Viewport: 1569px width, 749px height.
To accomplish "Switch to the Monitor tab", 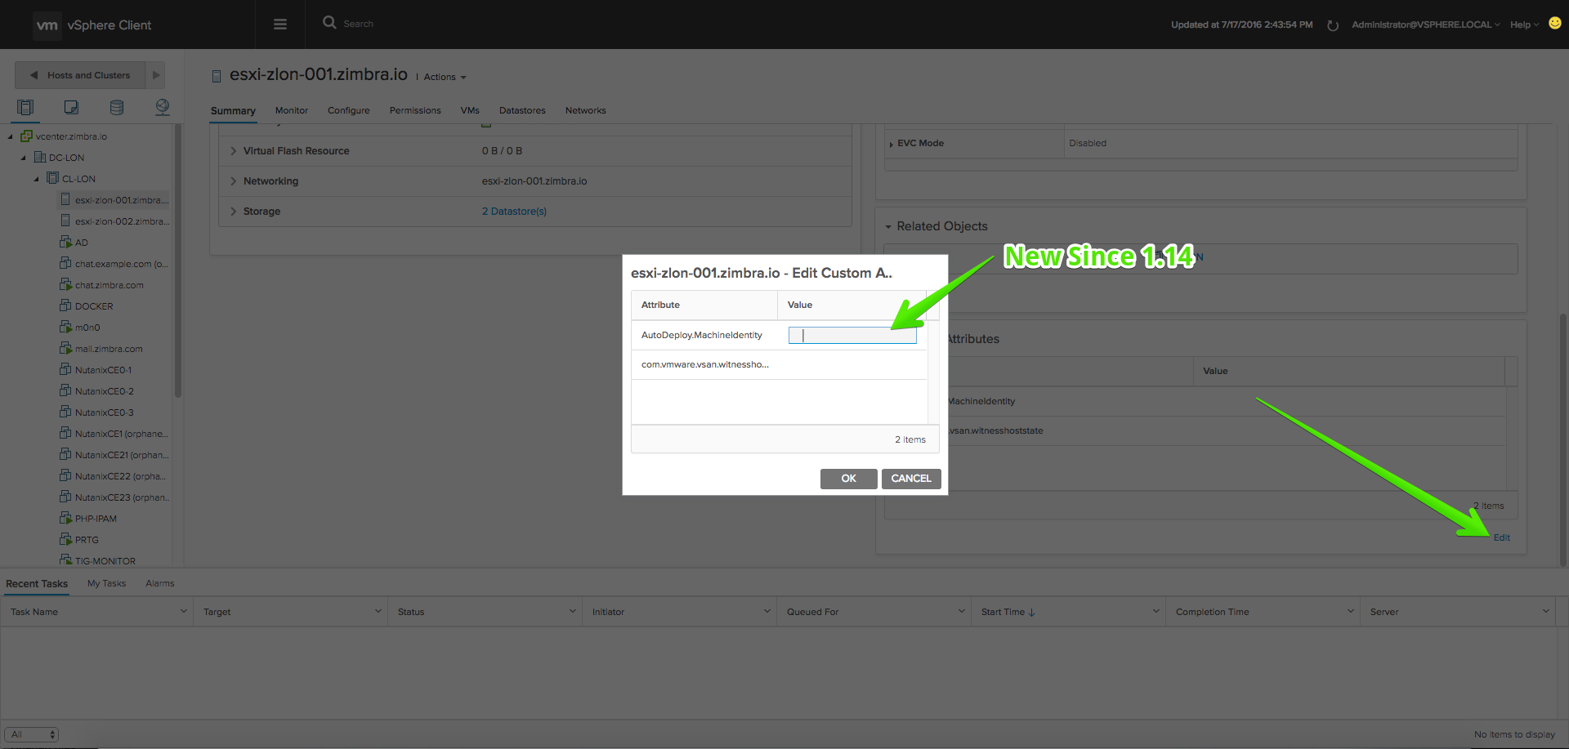I will (292, 110).
